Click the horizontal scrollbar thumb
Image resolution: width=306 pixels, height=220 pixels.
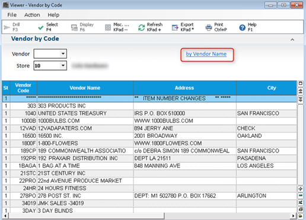[x=86, y=216]
